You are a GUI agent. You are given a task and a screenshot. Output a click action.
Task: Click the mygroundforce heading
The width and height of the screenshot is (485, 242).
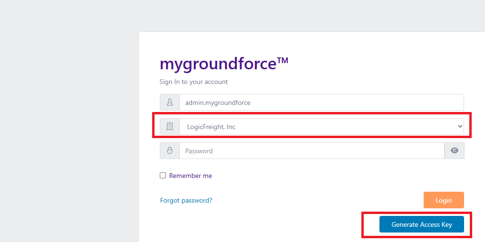click(224, 64)
